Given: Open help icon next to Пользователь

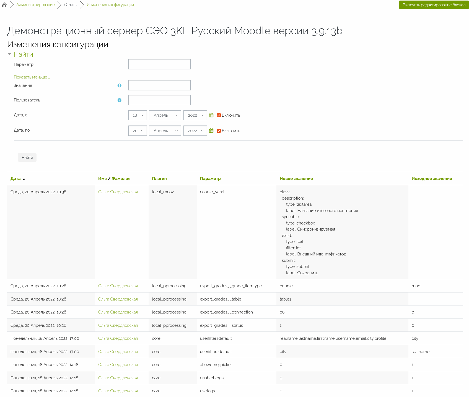Looking at the screenshot, I should click(x=119, y=100).
